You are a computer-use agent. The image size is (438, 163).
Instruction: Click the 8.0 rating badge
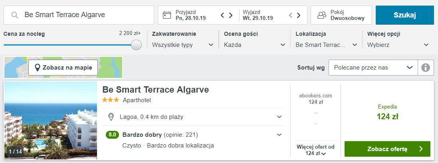pyautogui.click(x=112, y=135)
